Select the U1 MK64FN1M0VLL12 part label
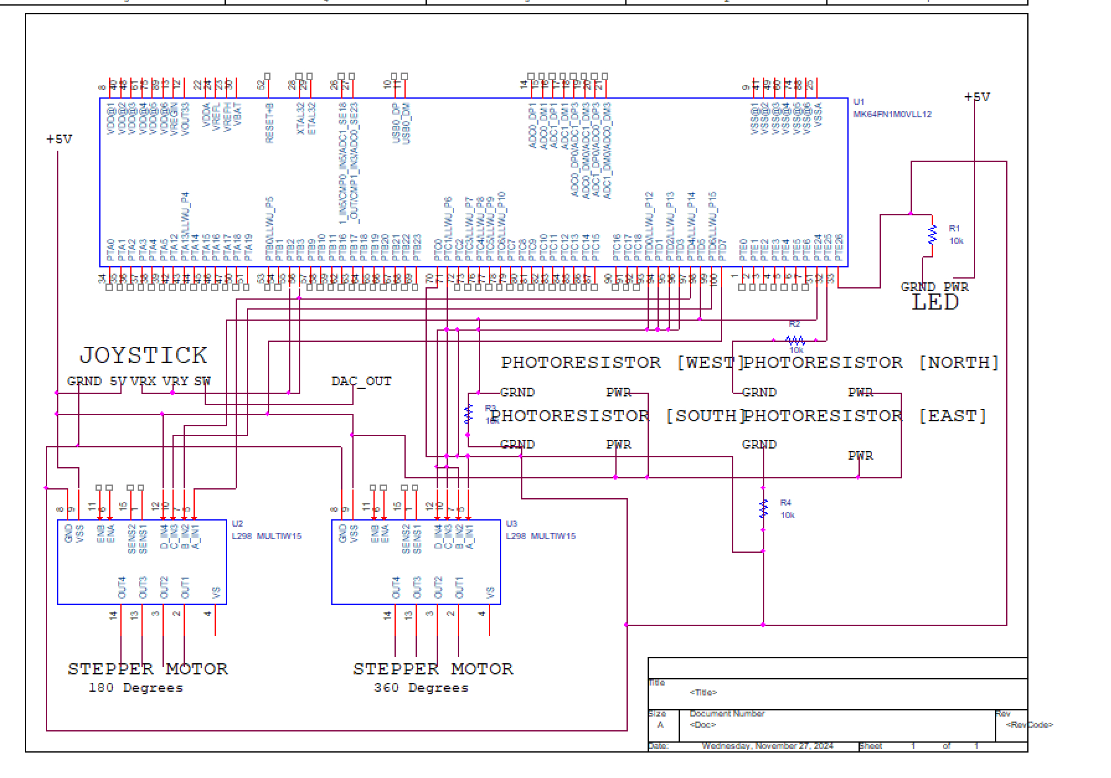1111x778 pixels. pyautogui.click(x=892, y=108)
